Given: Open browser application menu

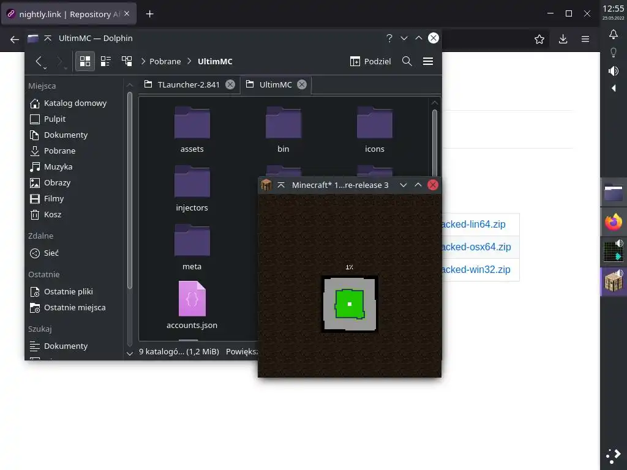Looking at the screenshot, I should click(x=585, y=39).
